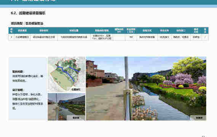The image size is (217, 137).
Task: Click the rendered canal garden effect image
Action: click(167, 88)
